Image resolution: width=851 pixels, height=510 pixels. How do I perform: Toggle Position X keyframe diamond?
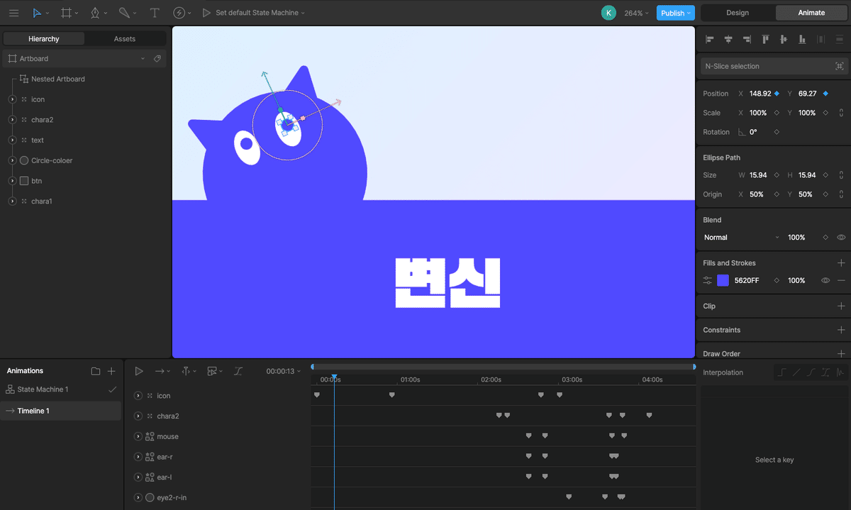pyautogui.click(x=777, y=94)
